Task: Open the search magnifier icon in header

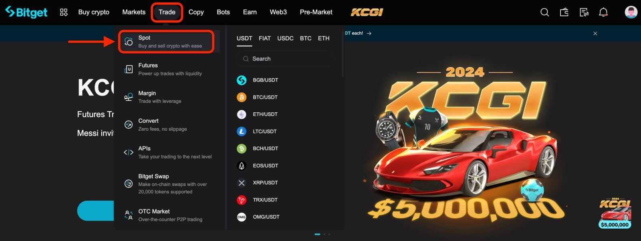Action: click(x=544, y=12)
